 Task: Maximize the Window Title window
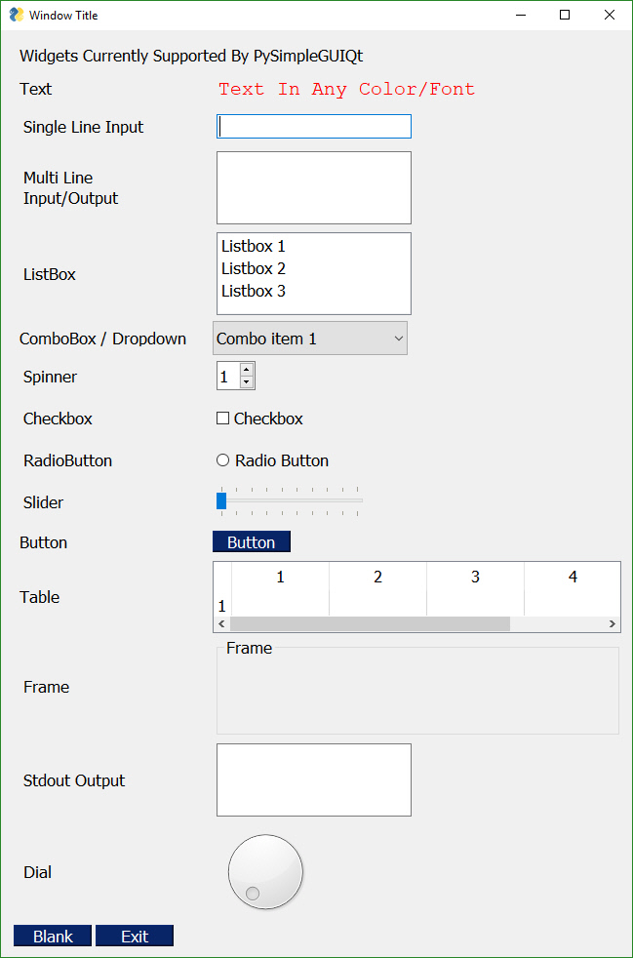click(565, 15)
